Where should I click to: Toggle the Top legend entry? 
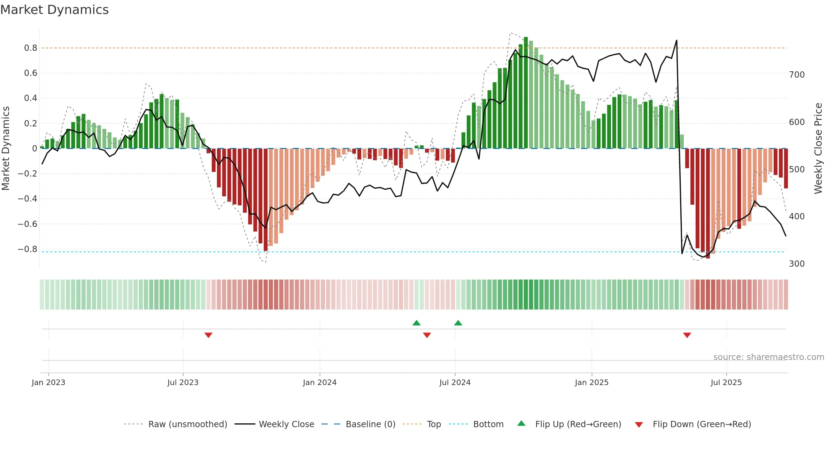pyautogui.click(x=422, y=424)
